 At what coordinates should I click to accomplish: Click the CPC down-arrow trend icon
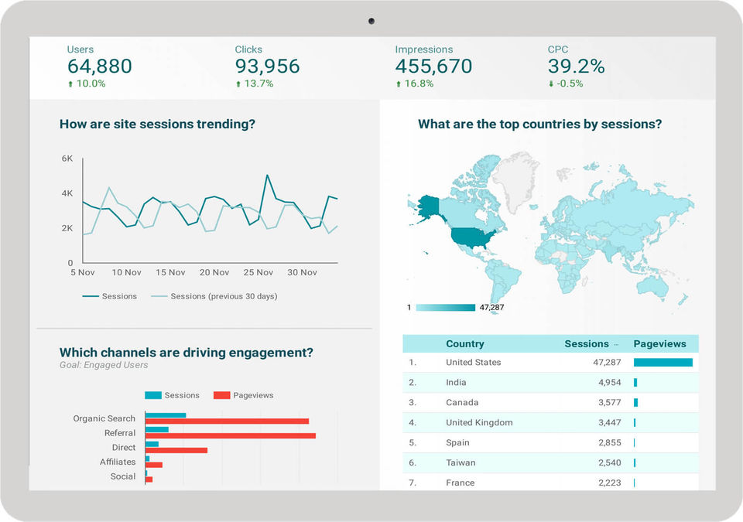[551, 84]
